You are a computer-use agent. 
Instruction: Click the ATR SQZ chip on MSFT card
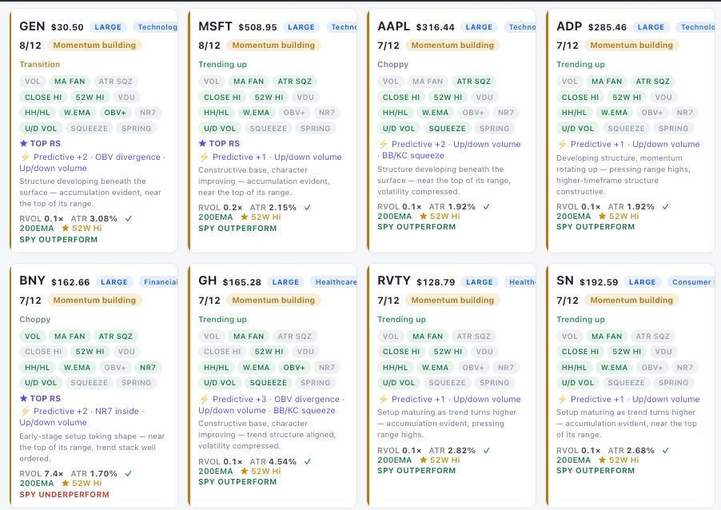click(x=295, y=82)
